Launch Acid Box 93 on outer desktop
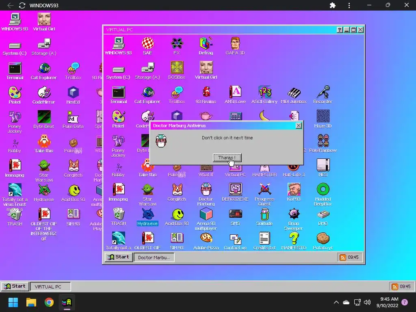 pos(73,193)
